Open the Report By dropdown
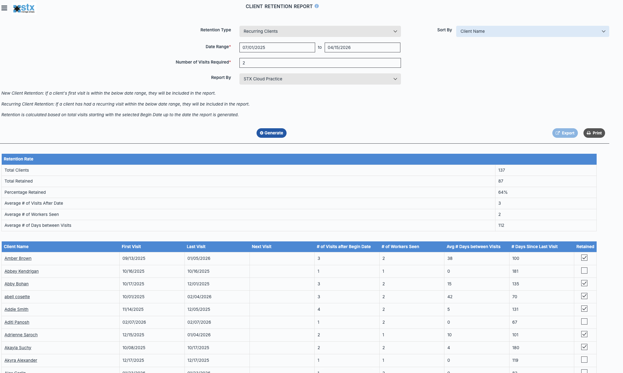Screen dimensions: 623x373 pos(320,79)
